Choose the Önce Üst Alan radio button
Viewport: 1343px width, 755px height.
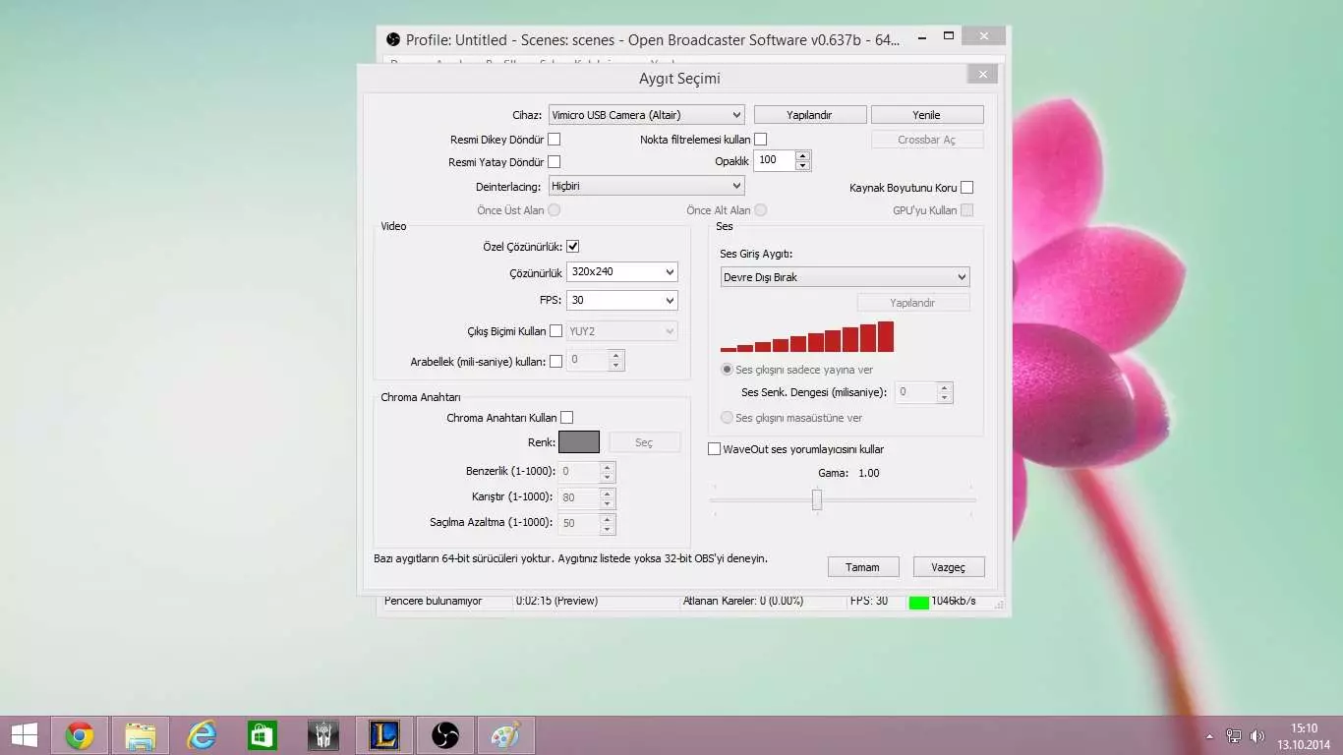pyautogui.click(x=555, y=210)
